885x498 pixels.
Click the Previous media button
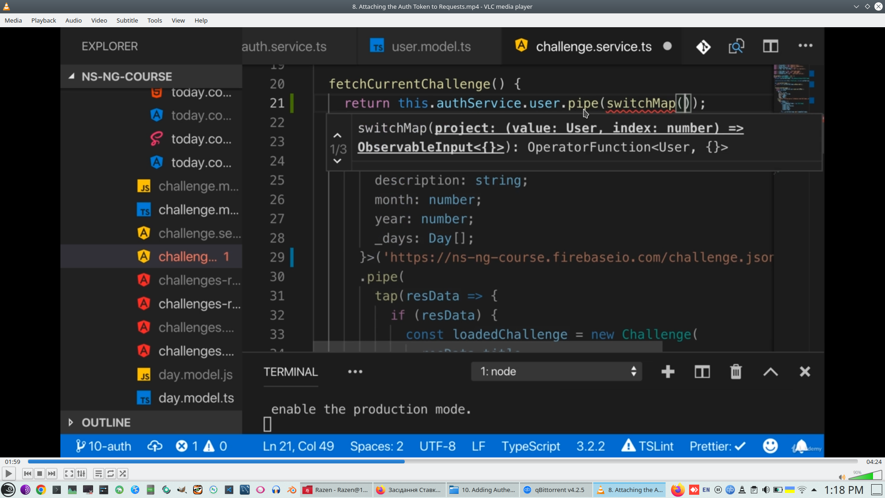click(28, 474)
